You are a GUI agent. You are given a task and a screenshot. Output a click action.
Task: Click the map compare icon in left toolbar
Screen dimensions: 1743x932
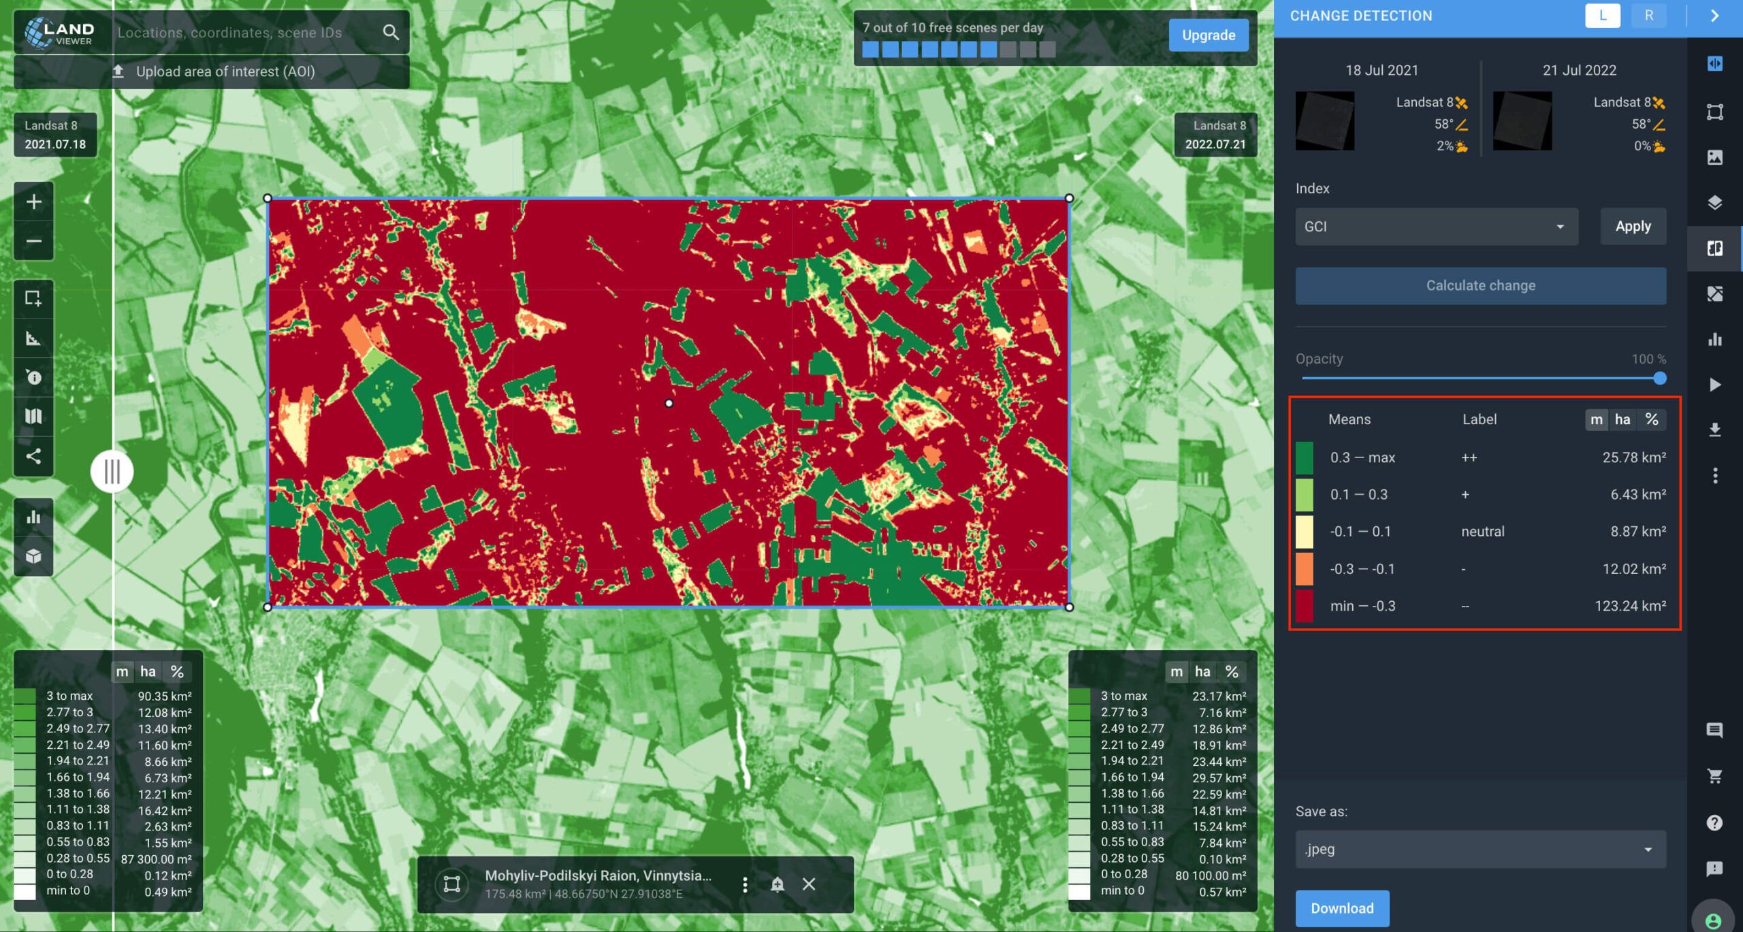click(33, 417)
